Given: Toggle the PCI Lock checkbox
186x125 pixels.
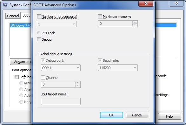Looking at the screenshot, I should [x=39, y=33].
